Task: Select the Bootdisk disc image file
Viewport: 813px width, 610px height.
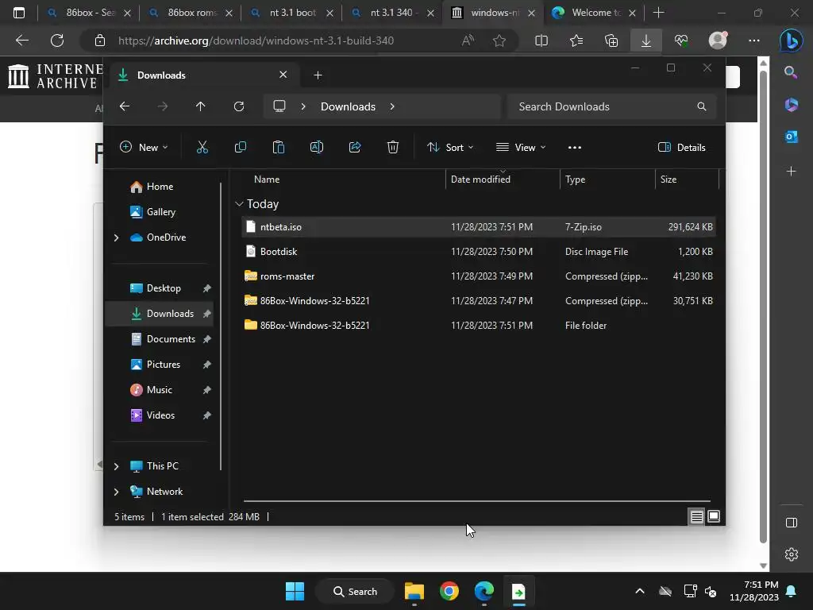Action: point(479,252)
